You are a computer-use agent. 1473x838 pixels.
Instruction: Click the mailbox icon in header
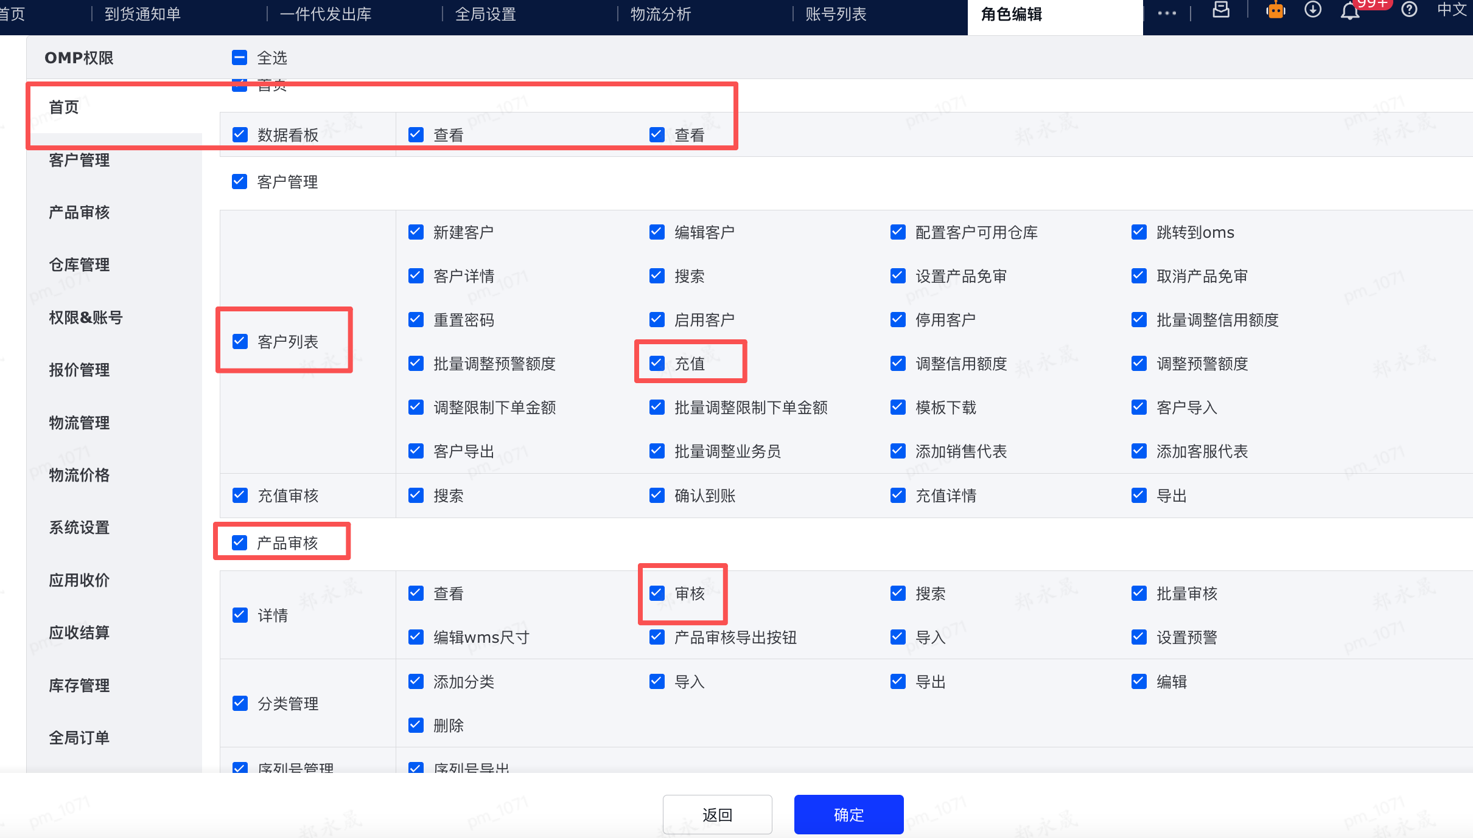(x=1221, y=10)
